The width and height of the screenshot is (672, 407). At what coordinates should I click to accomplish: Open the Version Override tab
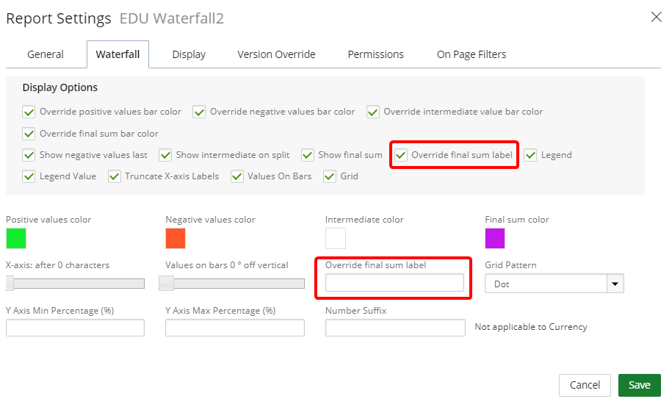(276, 54)
